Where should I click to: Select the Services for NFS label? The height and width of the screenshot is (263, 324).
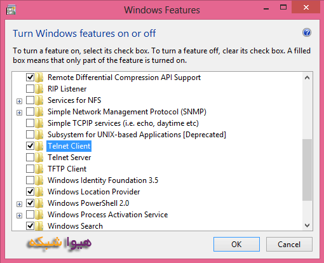click(x=74, y=100)
